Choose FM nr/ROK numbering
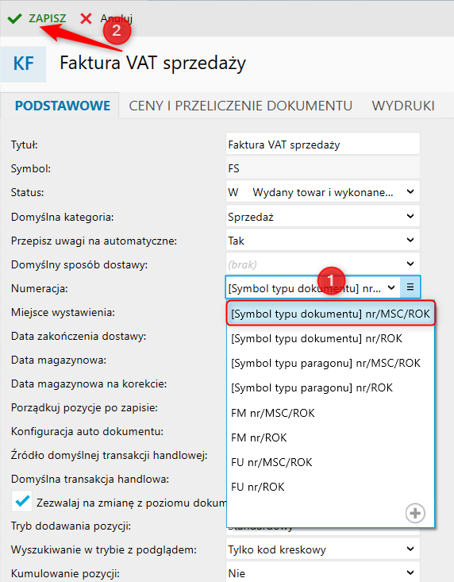This screenshot has height=582, width=454. tap(330, 437)
